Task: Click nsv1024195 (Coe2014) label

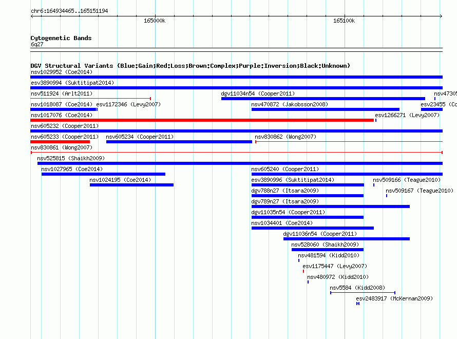Action: click(120, 180)
